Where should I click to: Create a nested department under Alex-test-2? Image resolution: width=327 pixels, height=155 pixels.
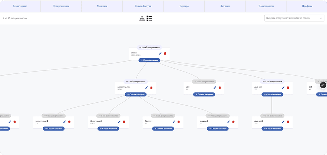click(x=272, y=129)
